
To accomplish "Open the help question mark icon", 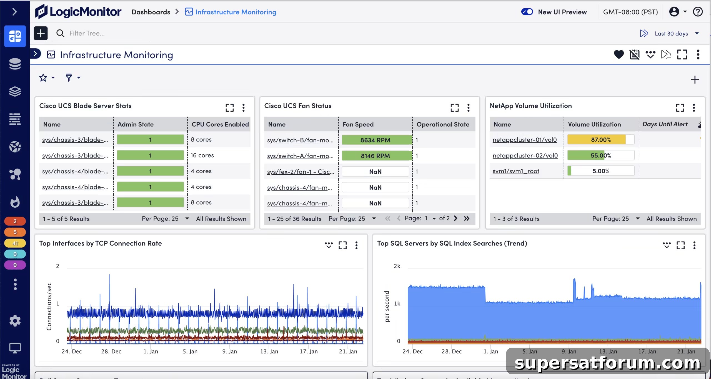I will coord(698,12).
